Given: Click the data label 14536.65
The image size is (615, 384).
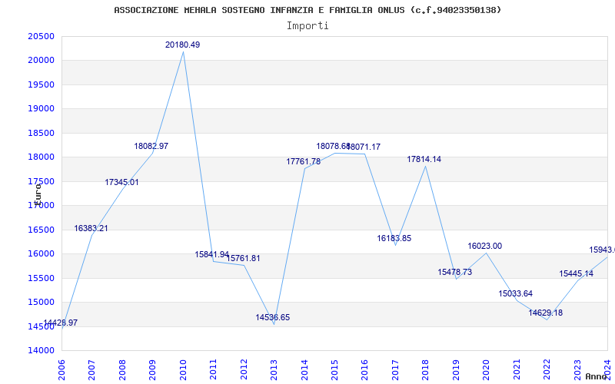Looking at the screenshot, I should coord(273,317).
